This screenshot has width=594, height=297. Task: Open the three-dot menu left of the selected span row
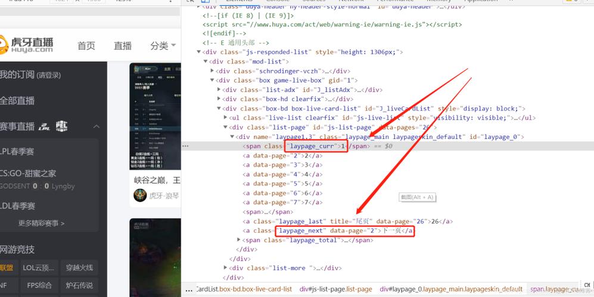pos(186,146)
